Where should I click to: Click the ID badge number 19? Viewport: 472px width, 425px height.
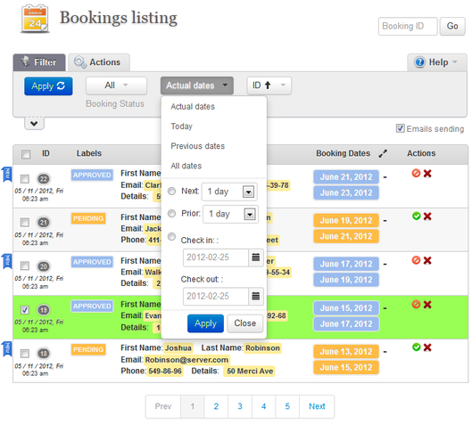44,310
